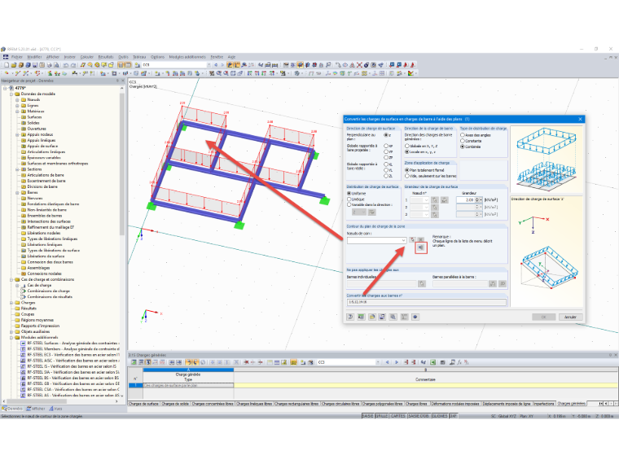Select Globale en X, Y, Z radio
Screen dimensions: 619x464
[x=406, y=146]
